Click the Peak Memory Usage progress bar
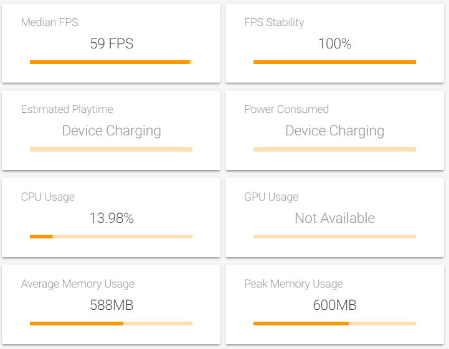 [x=334, y=324]
